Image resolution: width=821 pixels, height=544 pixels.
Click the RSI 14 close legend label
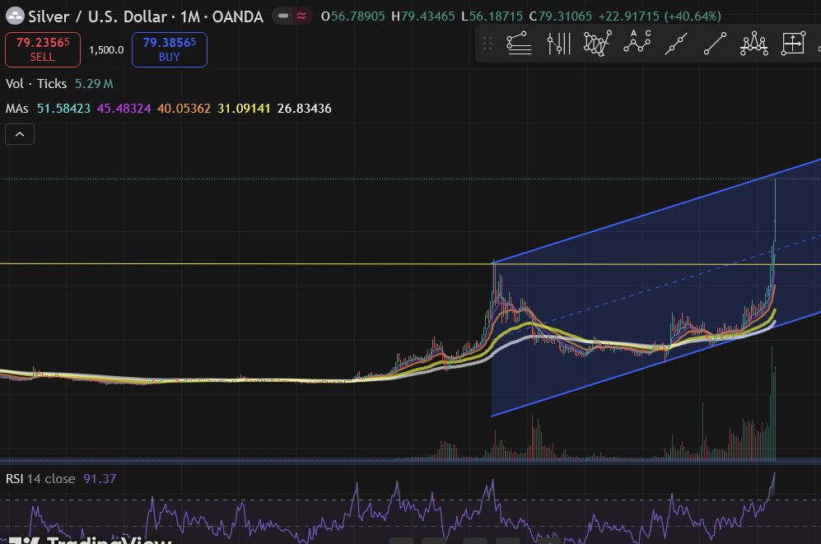(x=40, y=479)
